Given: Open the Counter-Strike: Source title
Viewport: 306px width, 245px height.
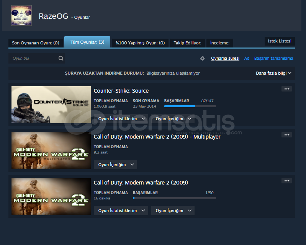Looking at the screenshot, I should [121, 91].
